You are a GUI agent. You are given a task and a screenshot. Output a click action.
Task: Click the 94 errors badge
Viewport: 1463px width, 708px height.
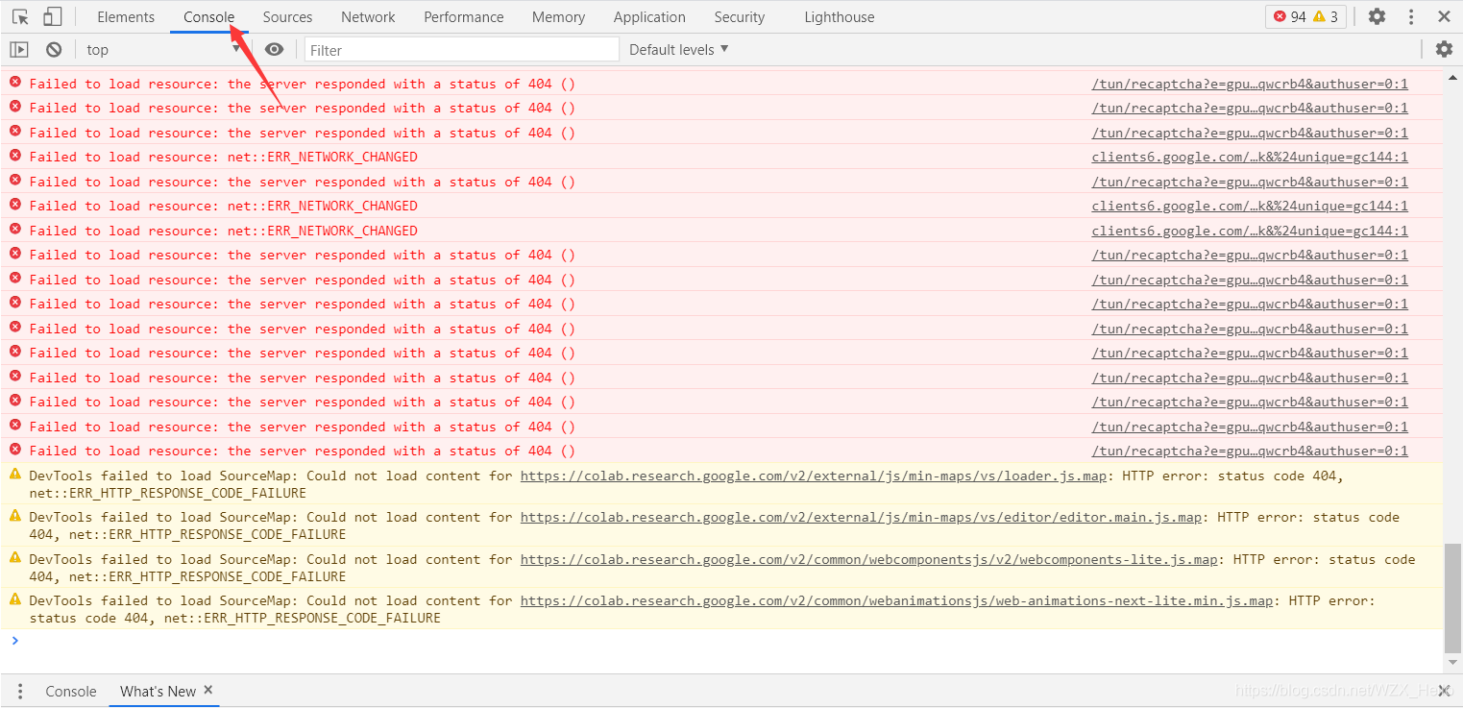point(1292,16)
